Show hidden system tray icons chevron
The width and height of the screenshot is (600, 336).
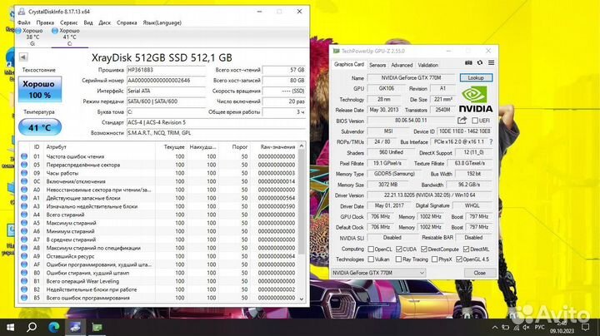(x=495, y=327)
